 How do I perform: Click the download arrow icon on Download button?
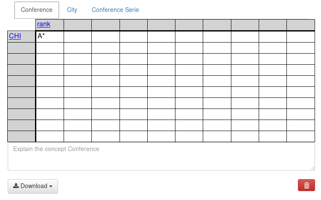point(16,186)
